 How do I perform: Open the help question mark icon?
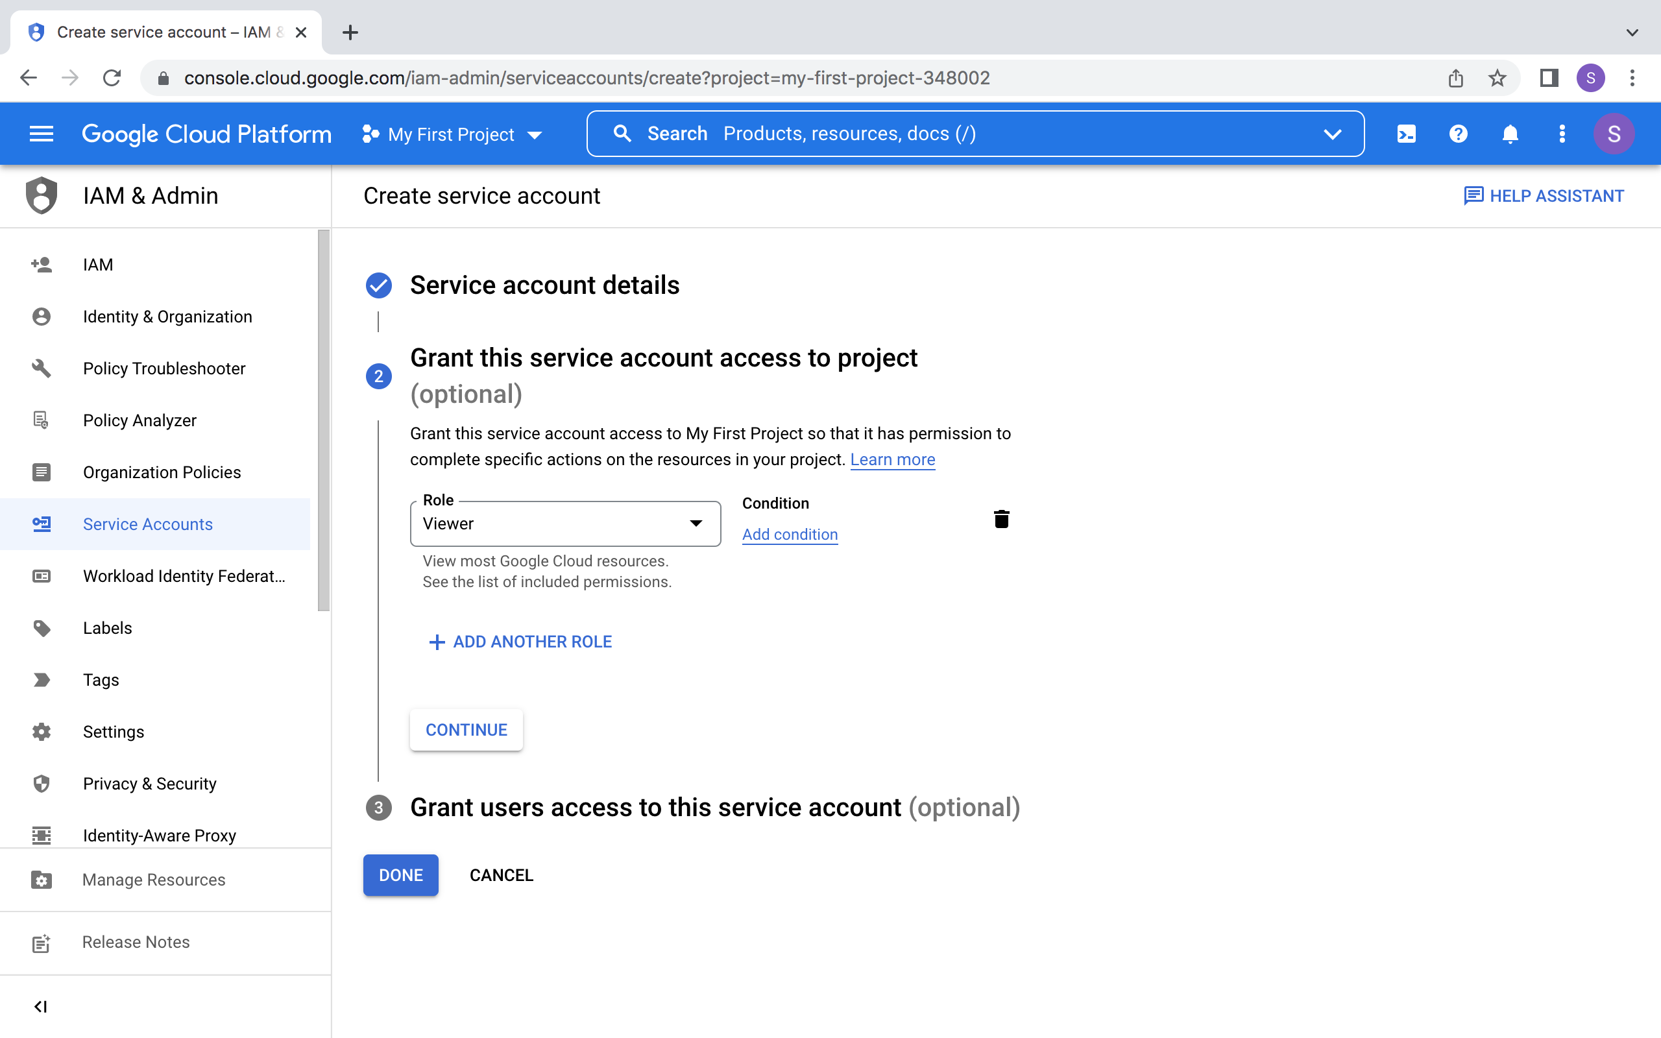(1458, 134)
